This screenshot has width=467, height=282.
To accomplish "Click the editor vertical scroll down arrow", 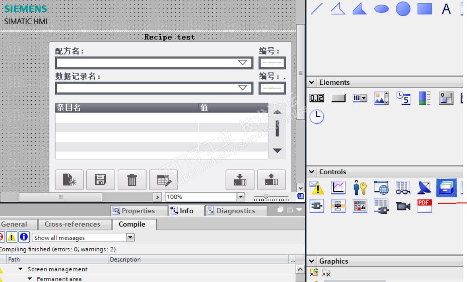I will point(300,188).
